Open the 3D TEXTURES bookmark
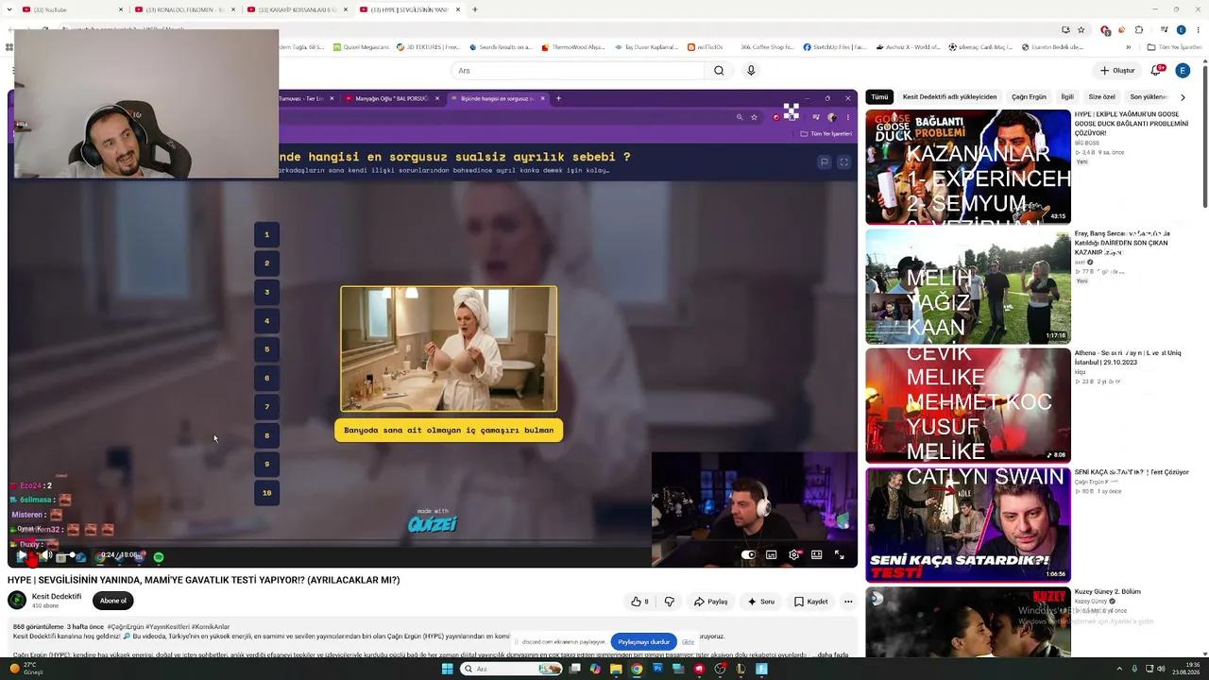 [430, 47]
